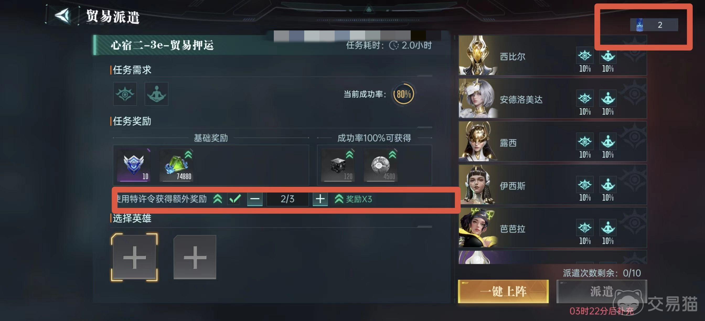Viewport: 705px width, 321px height.
Task: Click the 一键上阵 auto-deploy button
Action: [x=503, y=291]
